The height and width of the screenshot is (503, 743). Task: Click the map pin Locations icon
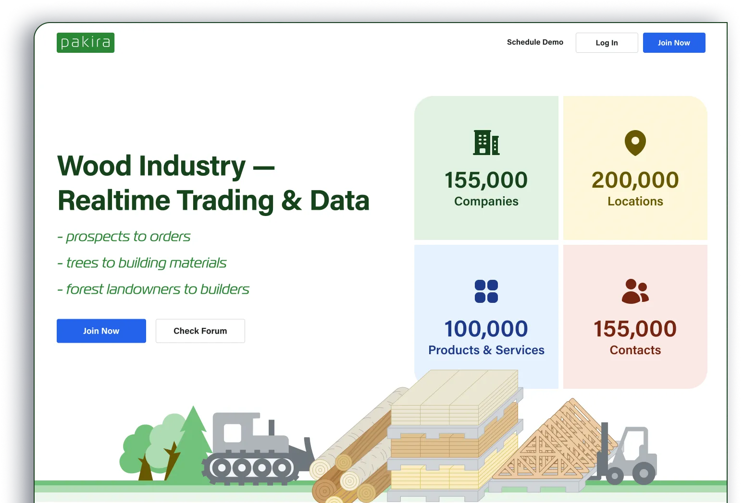tap(635, 143)
